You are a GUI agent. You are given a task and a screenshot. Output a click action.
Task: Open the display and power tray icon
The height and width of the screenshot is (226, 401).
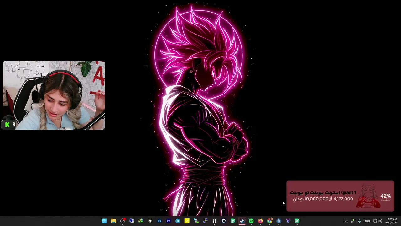point(375,221)
